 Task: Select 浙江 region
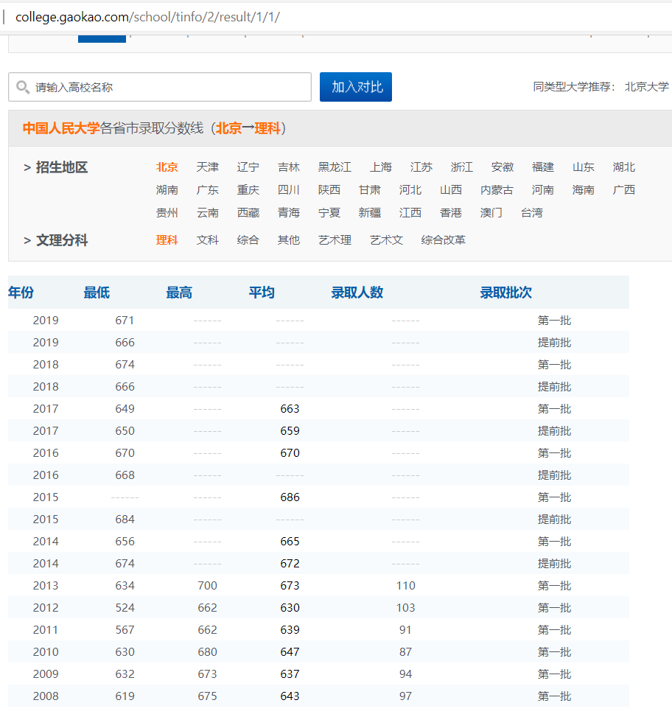[x=462, y=167]
